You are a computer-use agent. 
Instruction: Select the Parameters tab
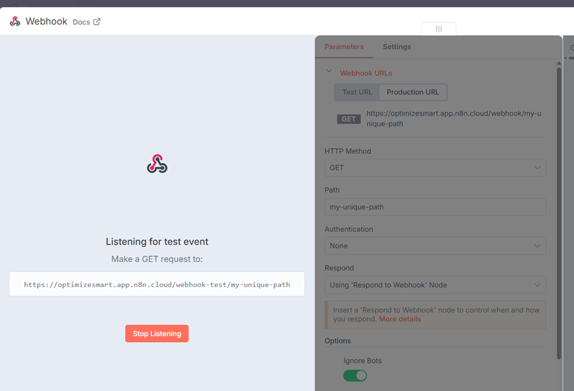coord(344,47)
